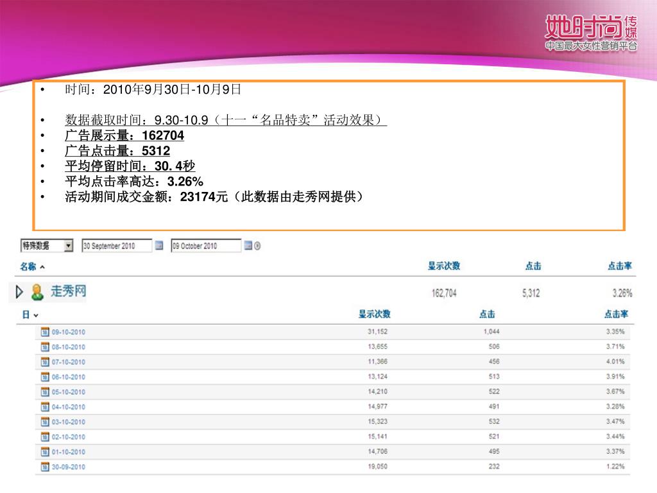Sort daily rows by 点击 header
This screenshot has height=493, width=657.
click(x=488, y=314)
